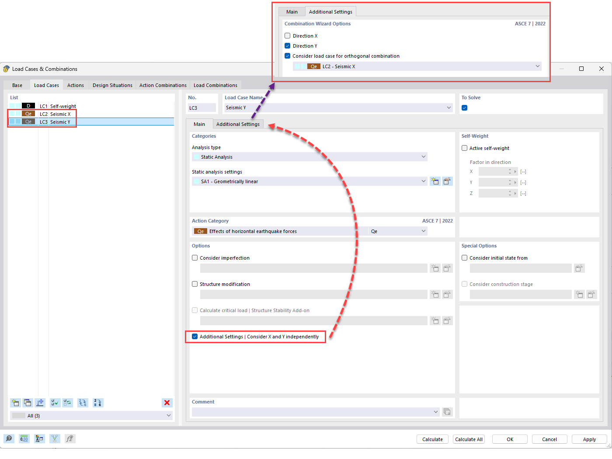Click the 2-to-6 renumber selected icon

point(98,403)
